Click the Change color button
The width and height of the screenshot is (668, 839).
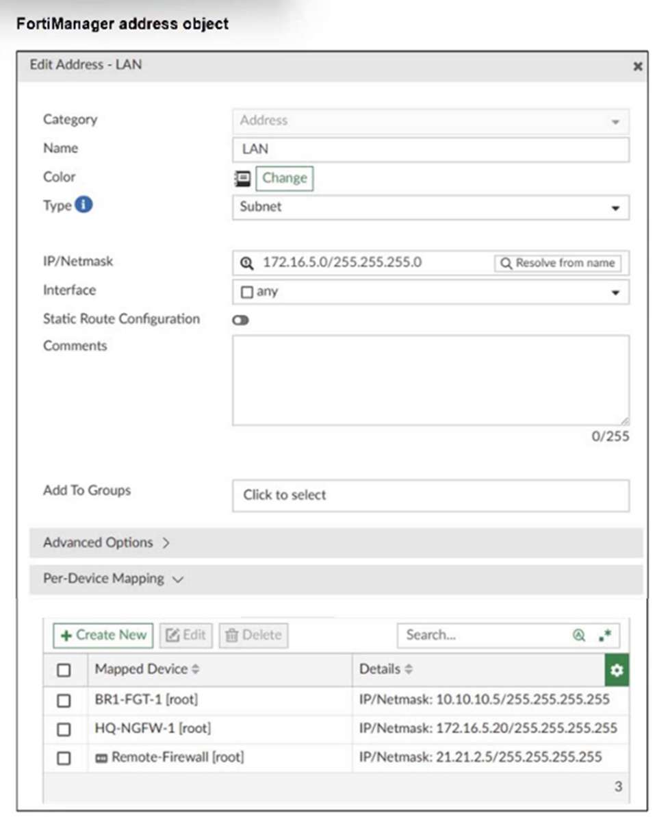pos(284,178)
